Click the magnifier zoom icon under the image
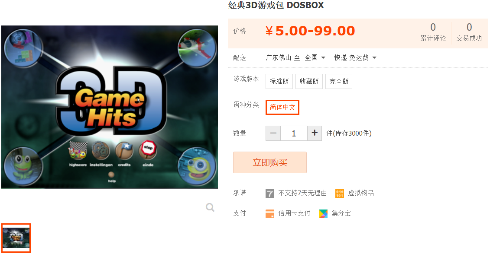 pos(210,207)
